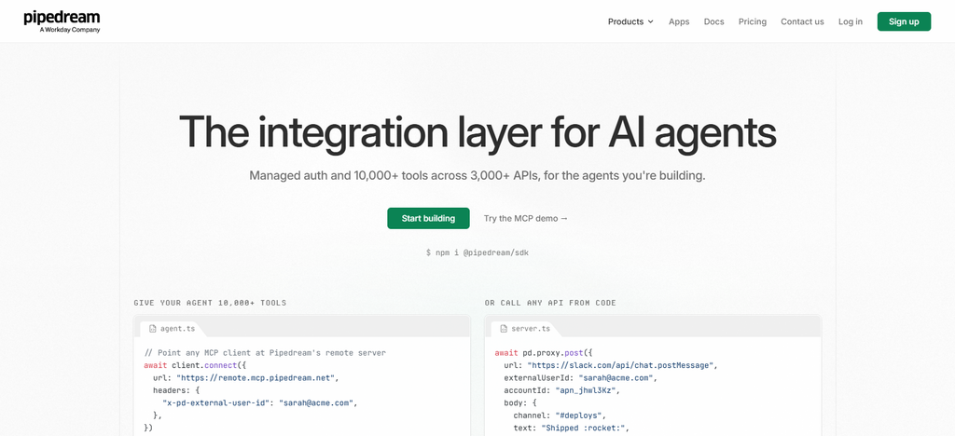The height and width of the screenshot is (436, 955).
Task: Click the slack.com chat.postMessage URL string
Action: point(620,365)
